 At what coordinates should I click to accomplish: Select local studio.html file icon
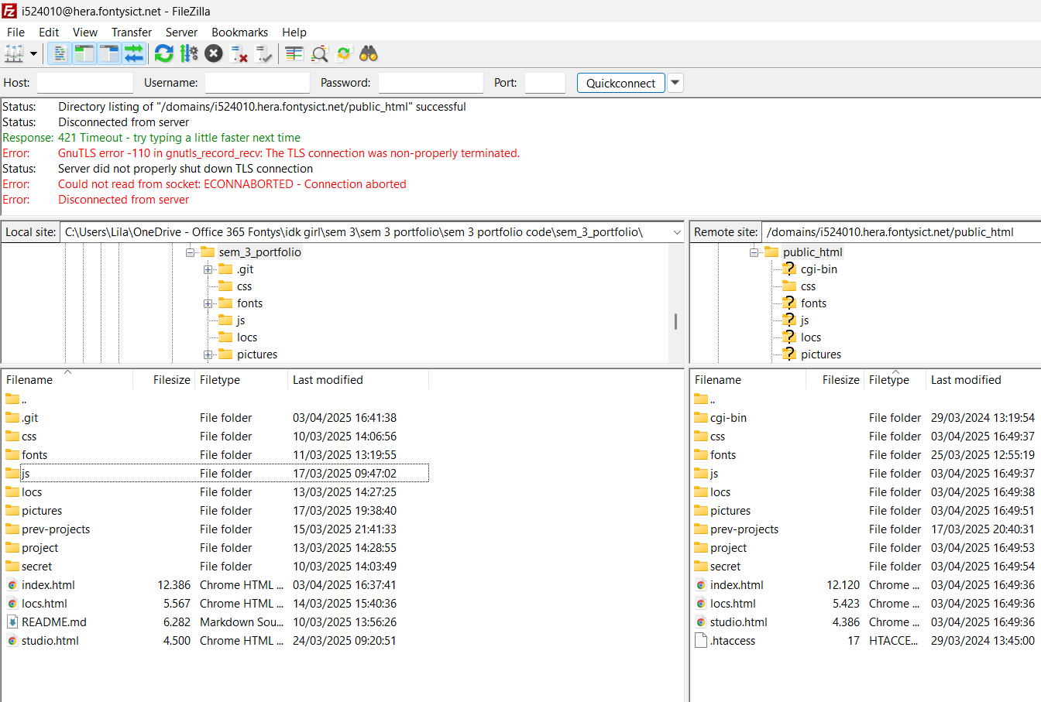pyautogui.click(x=12, y=641)
